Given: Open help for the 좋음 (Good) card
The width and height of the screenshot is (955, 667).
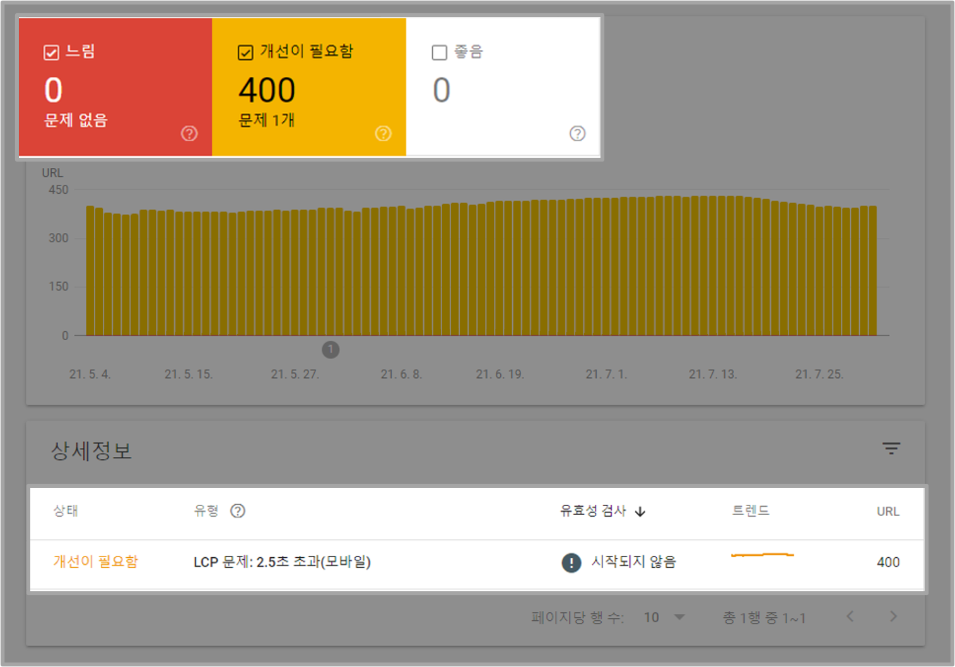Looking at the screenshot, I should pyautogui.click(x=577, y=133).
